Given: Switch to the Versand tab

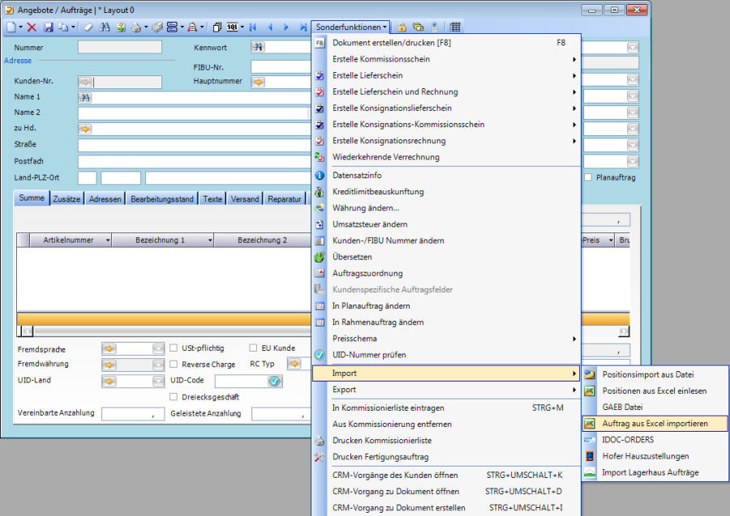Looking at the screenshot, I should (245, 198).
